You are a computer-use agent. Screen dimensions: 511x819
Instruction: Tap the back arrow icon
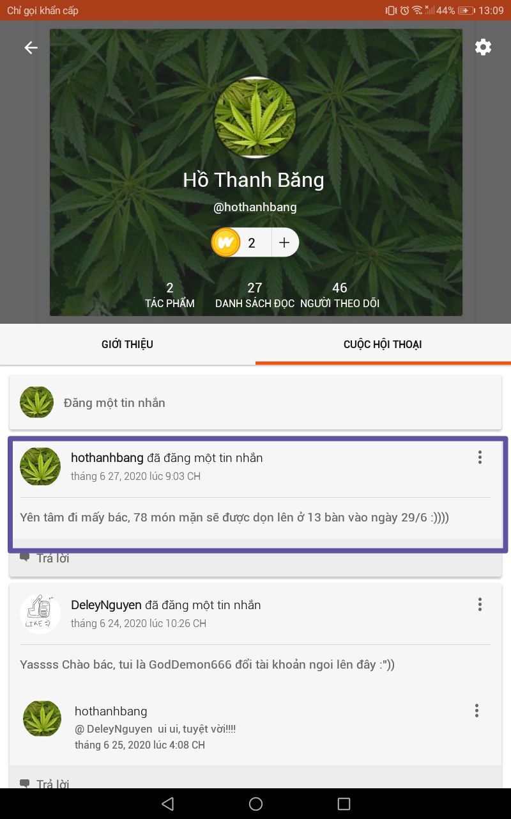pyautogui.click(x=31, y=47)
